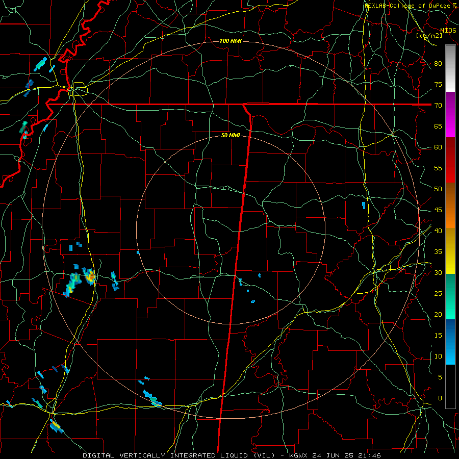
Task: Click the "KGWX" station ID in caption
Action: click(x=298, y=455)
